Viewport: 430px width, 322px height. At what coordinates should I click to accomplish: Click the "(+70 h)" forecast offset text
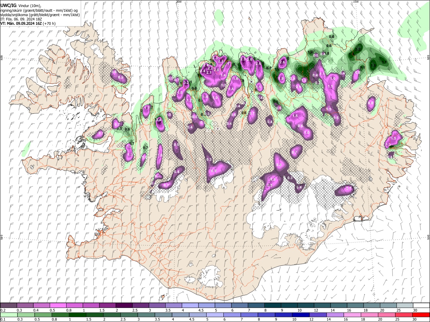click(x=49, y=23)
